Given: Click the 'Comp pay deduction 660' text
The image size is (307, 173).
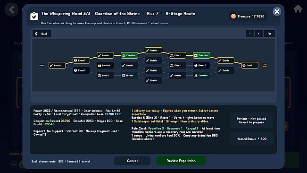Looking at the screenshot, I should (200, 136).
